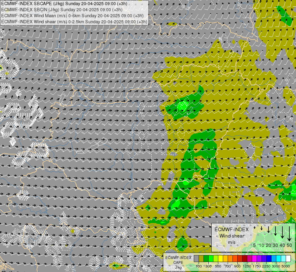
Task: Click the 40 m/s wind shear arrow
Action: pos(282,232)
